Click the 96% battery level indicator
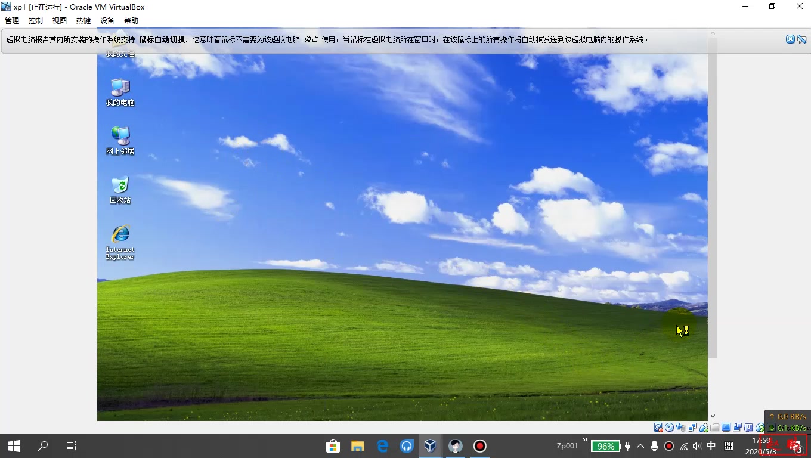This screenshot has width=811, height=458. [605, 445]
